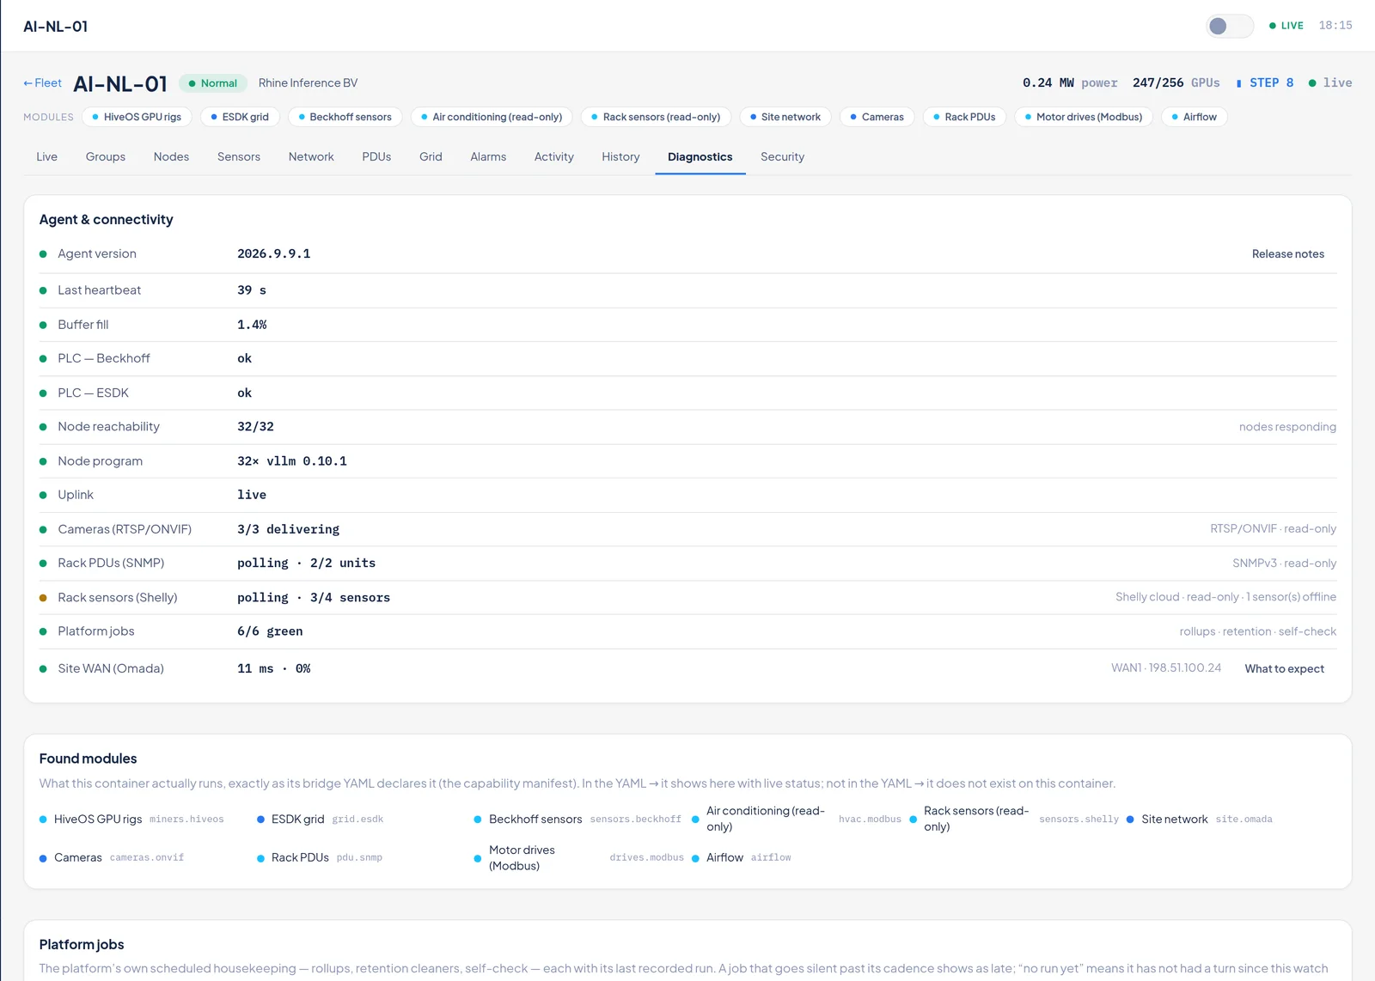Click the STEP 8 indicator

point(1265,83)
